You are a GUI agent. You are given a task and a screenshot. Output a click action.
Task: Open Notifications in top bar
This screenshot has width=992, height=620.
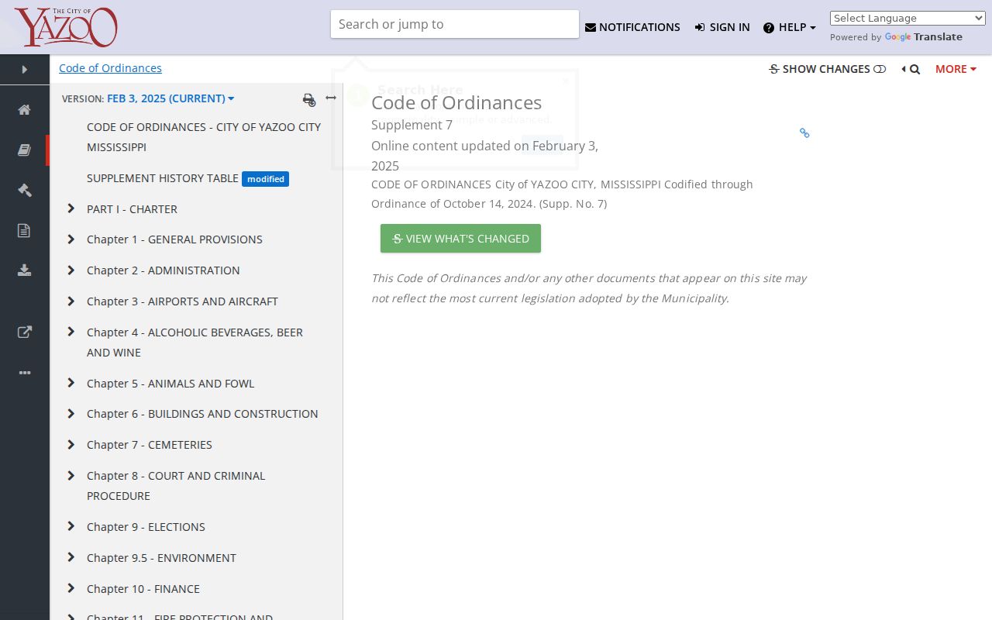[632, 27]
